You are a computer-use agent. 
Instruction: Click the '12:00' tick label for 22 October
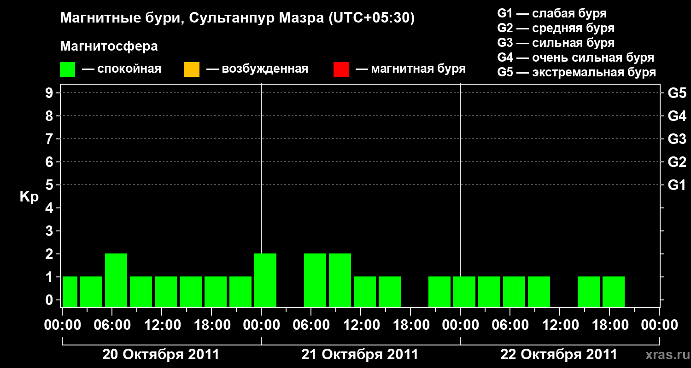[x=560, y=325]
